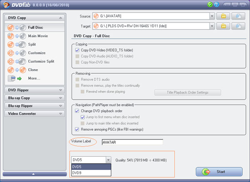Click the Main Movie mode icon
This screenshot has width=250, height=182.
click(x=17, y=36)
